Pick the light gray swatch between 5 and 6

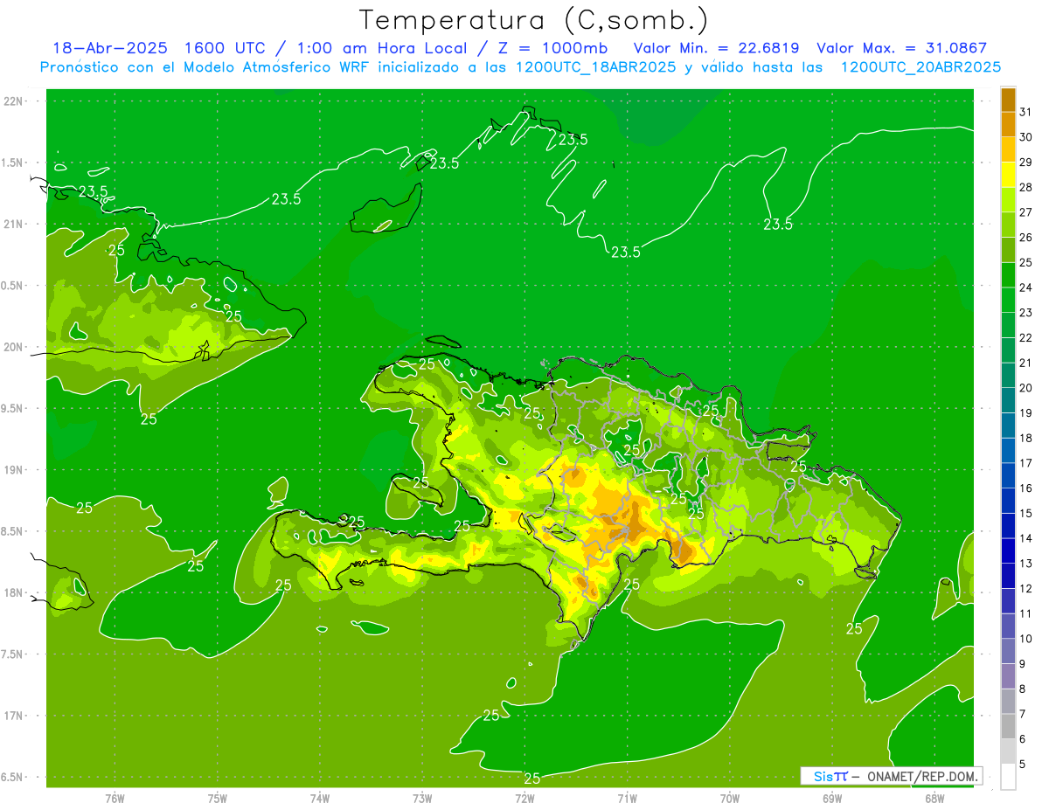click(1009, 751)
